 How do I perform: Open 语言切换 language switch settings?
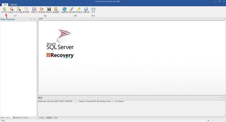[x=72, y=10]
